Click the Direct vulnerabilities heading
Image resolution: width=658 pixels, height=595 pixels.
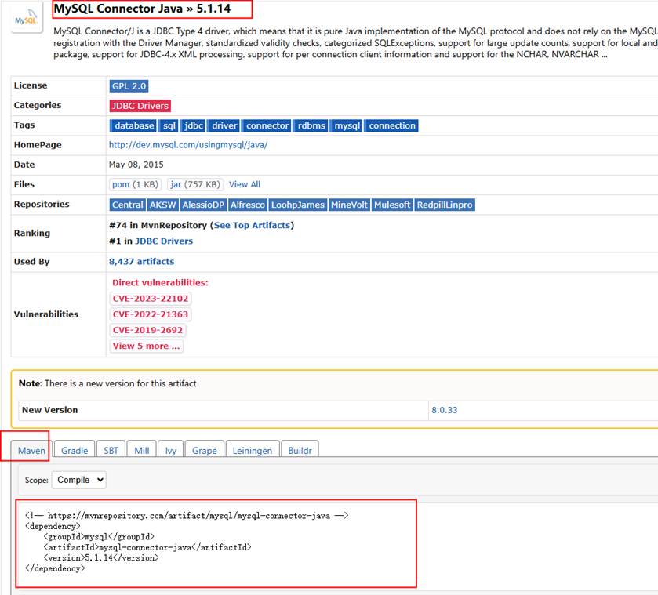click(x=160, y=282)
